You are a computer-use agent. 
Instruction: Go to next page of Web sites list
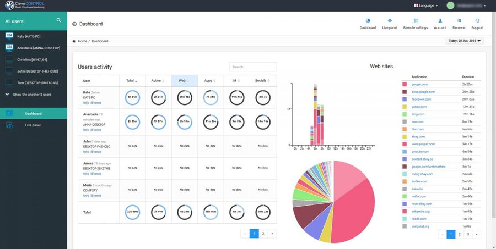pos(476,234)
